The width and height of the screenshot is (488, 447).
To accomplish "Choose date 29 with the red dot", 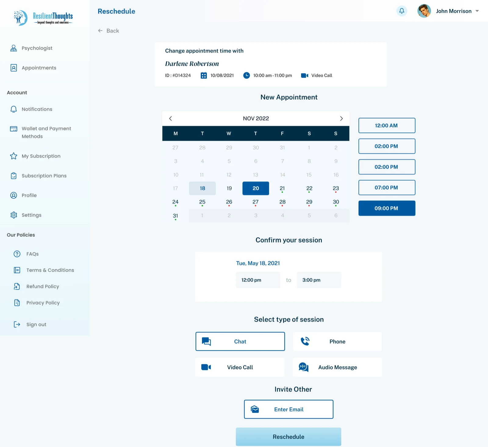I will click(309, 202).
